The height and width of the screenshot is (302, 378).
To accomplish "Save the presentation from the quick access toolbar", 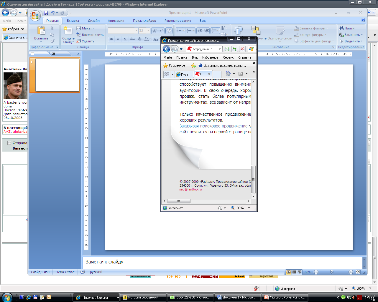I will pos(46,13).
